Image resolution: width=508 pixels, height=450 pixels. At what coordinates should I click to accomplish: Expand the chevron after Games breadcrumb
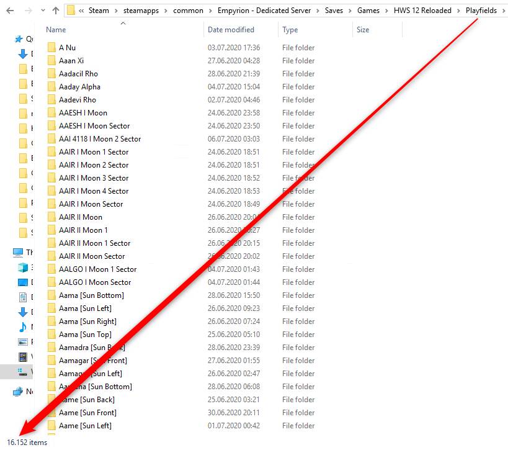(x=386, y=11)
